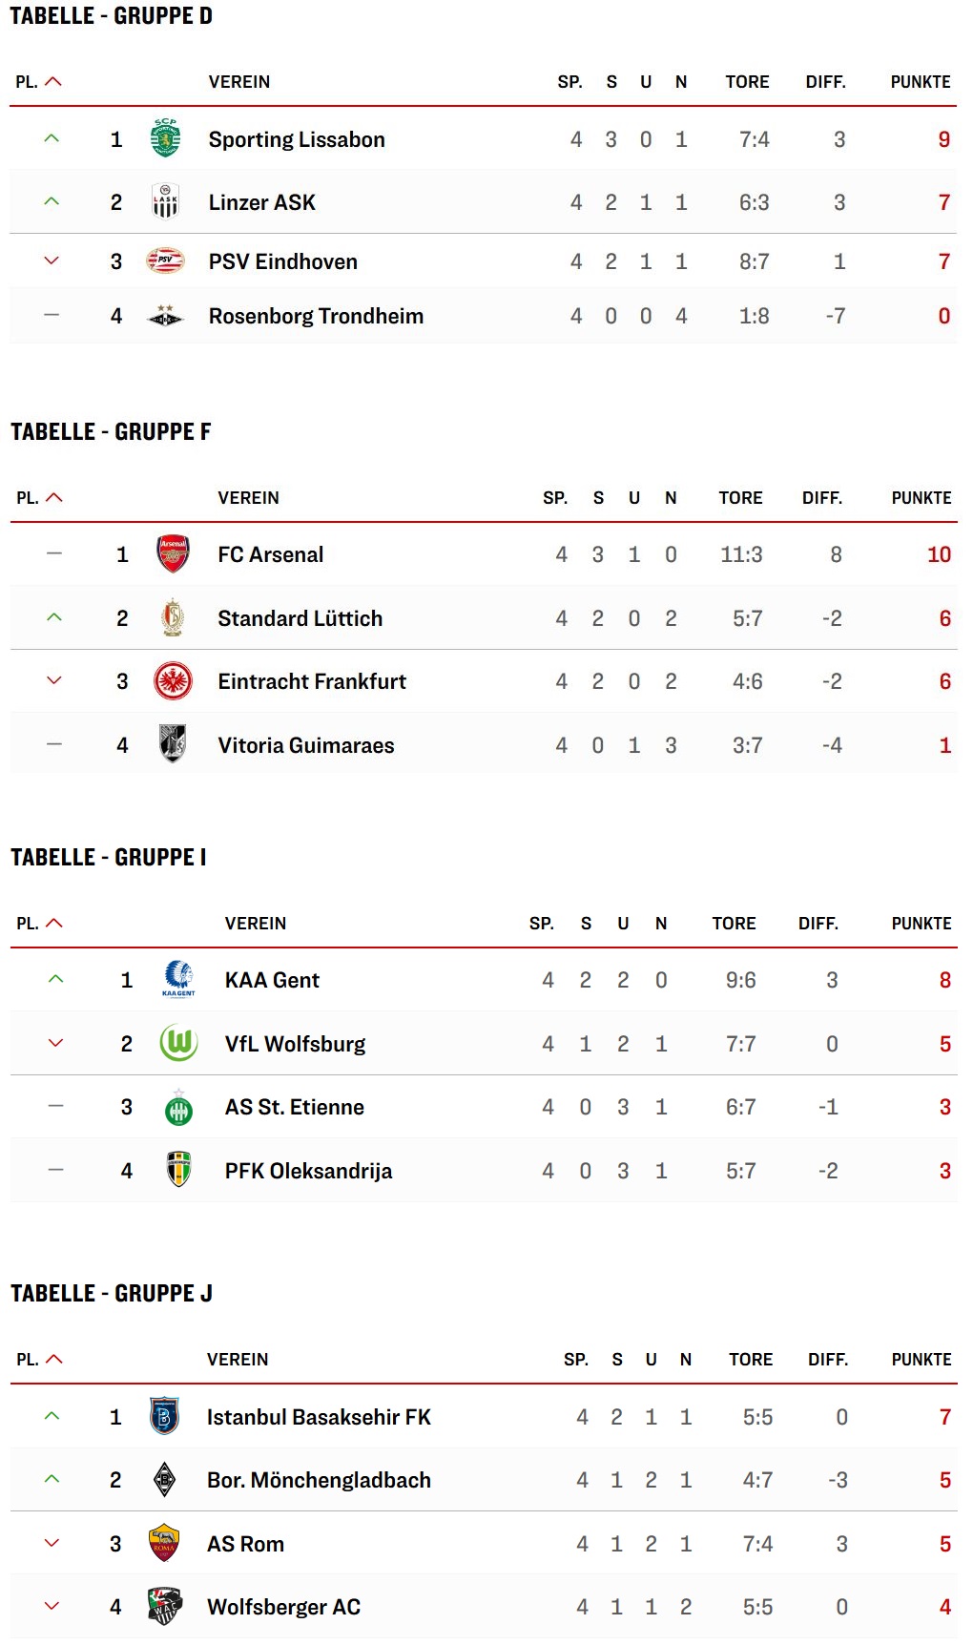Open the Wolfsberger AC team link

coord(283,1607)
